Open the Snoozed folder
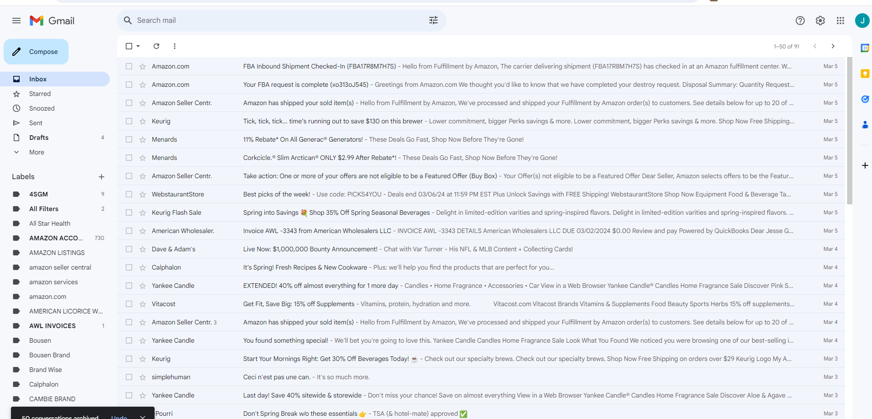The height and width of the screenshot is (419, 872). tap(55, 108)
